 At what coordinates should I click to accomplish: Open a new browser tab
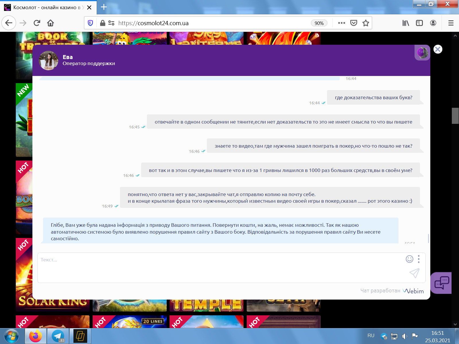point(104,7)
